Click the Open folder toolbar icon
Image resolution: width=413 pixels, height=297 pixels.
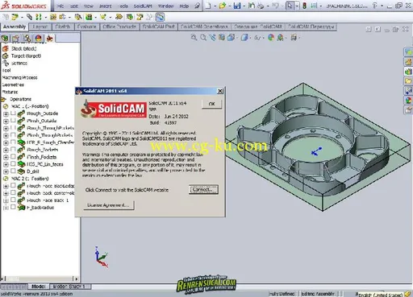[223, 6]
